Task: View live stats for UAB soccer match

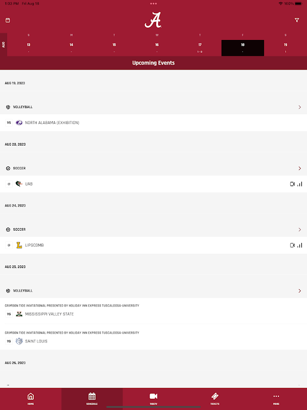Action: coord(300,184)
